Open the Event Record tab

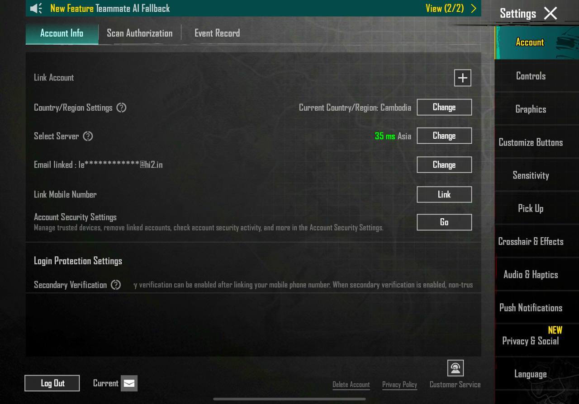point(217,33)
